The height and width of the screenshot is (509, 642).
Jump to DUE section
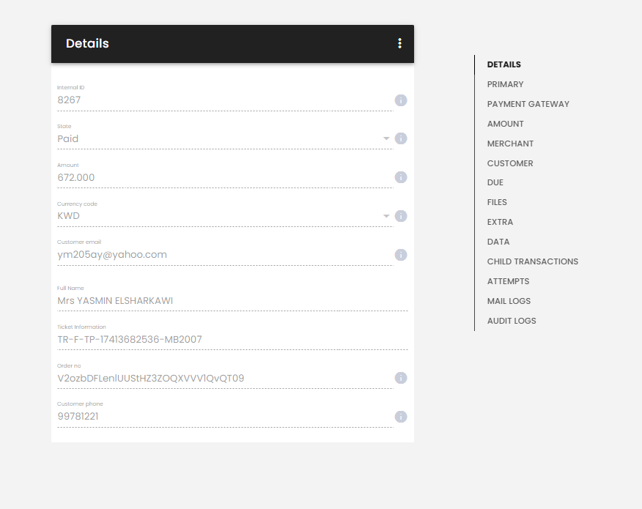(x=495, y=182)
